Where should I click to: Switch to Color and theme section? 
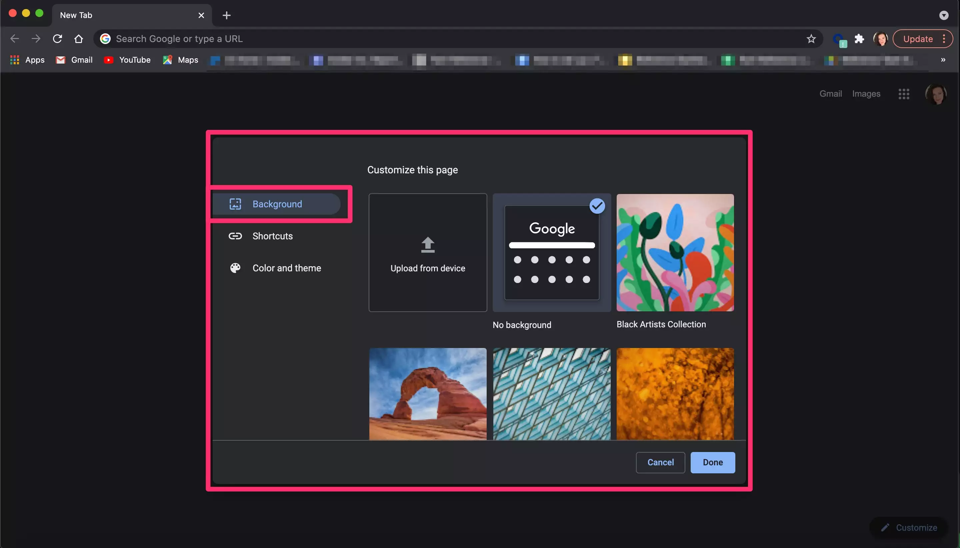pos(286,268)
